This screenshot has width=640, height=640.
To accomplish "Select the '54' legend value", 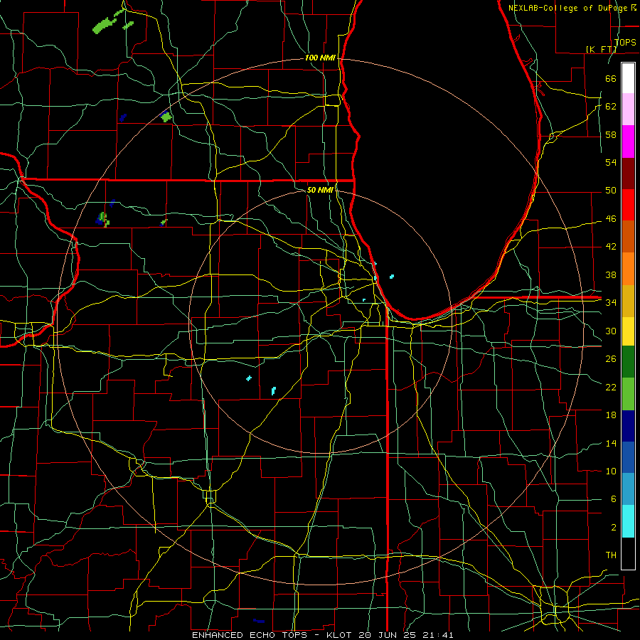I will (x=611, y=162).
